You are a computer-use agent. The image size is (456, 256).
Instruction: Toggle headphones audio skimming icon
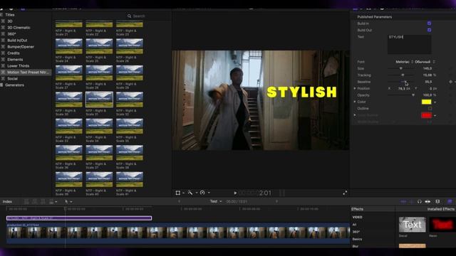pos(420,201)
